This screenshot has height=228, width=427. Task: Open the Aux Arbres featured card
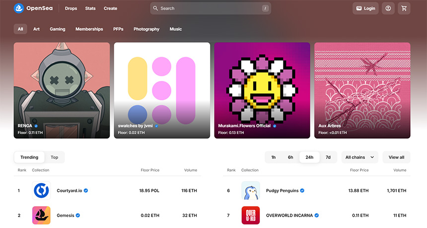(362, 90)
